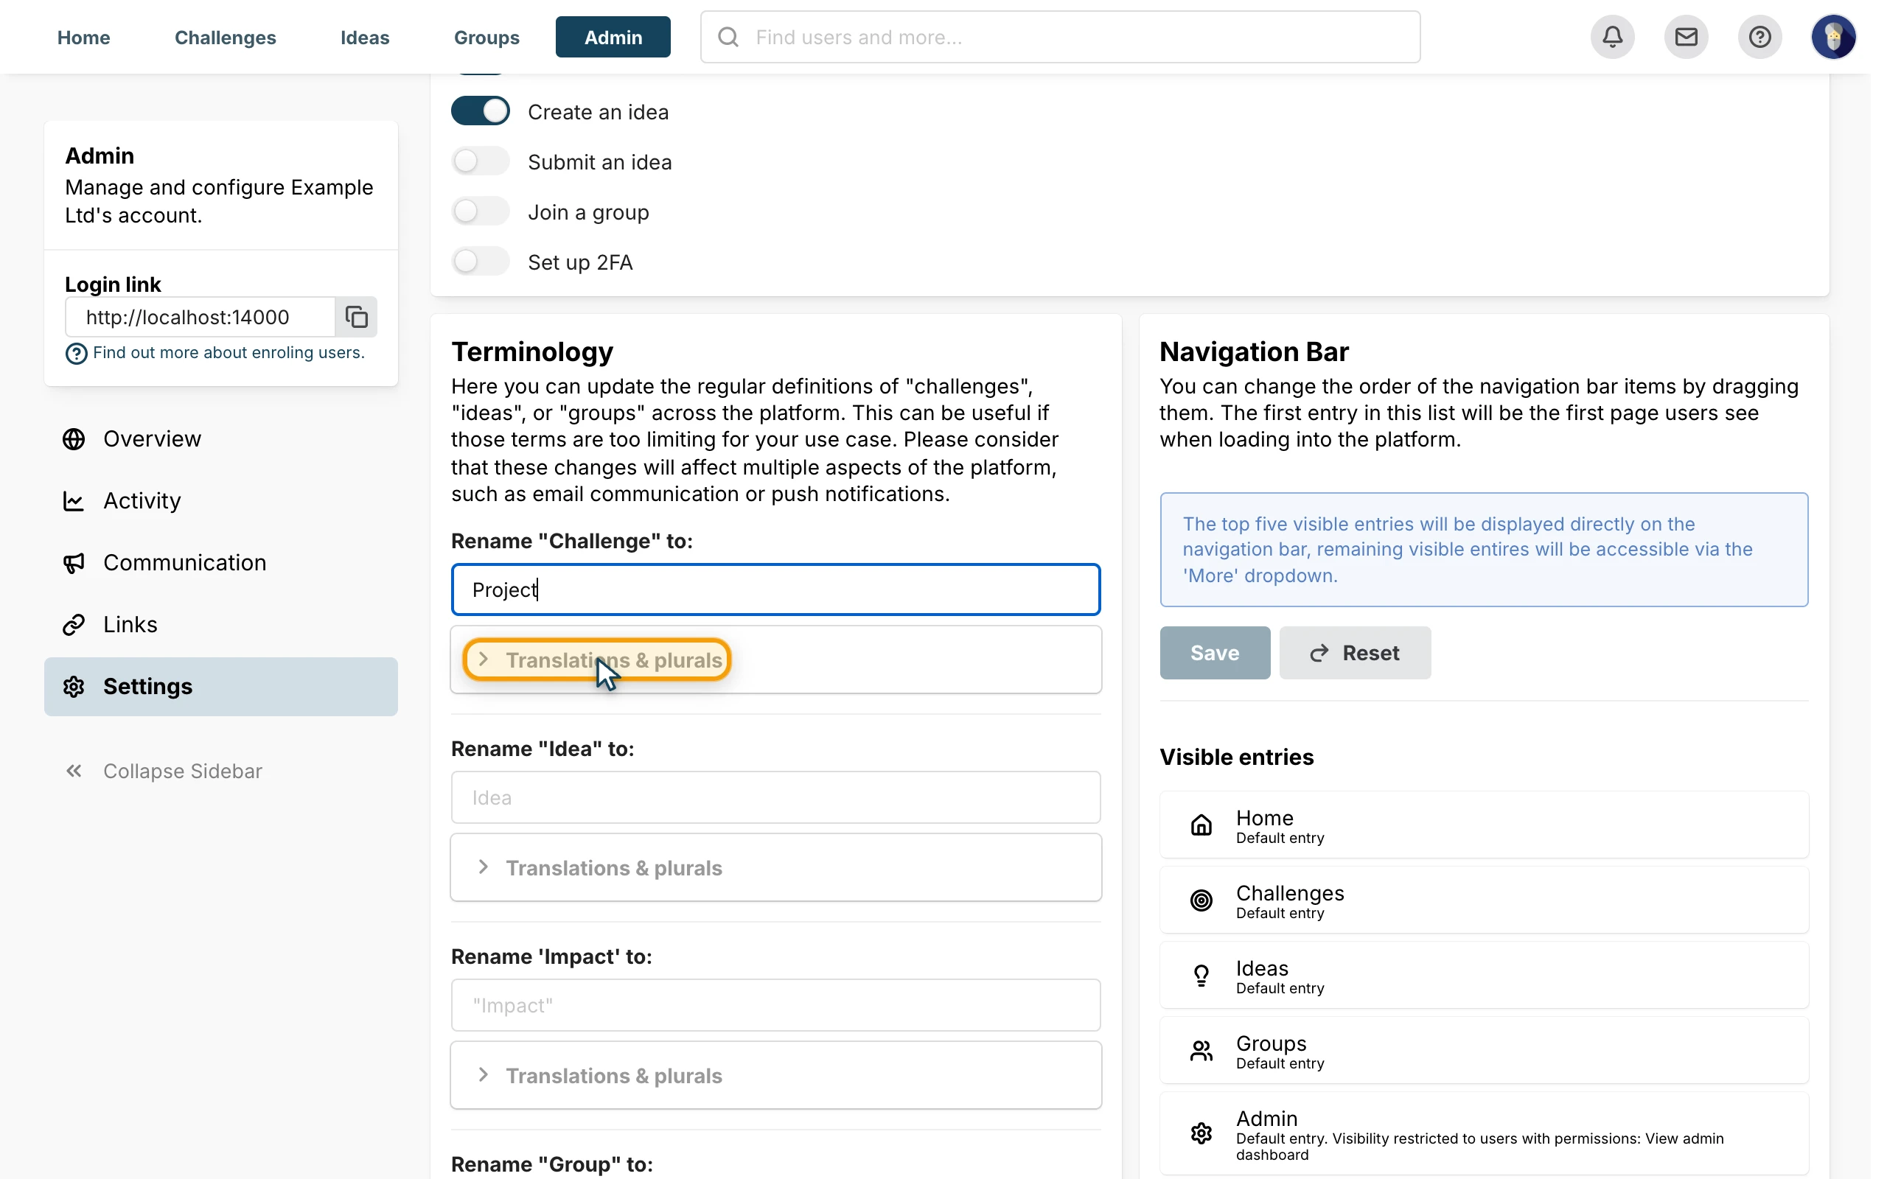Viewport: 1887px width, 1179px height.
Task: Open the Groups nav tab
Action: 486,37
